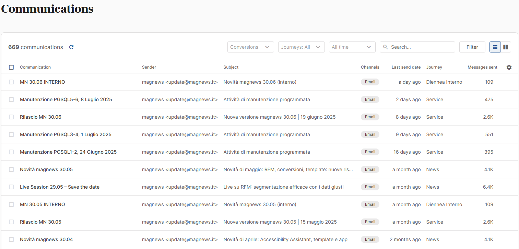Sort by Last send date header

[406, 67]
